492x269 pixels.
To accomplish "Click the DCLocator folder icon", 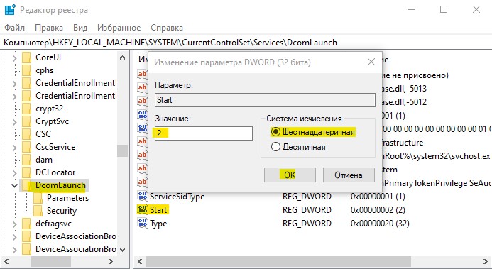I will (x=27, y=172).
